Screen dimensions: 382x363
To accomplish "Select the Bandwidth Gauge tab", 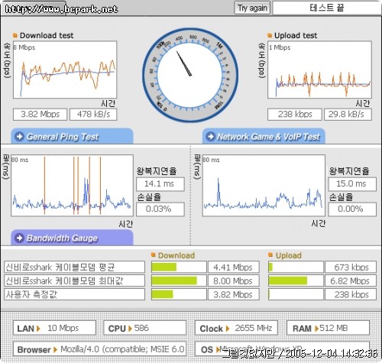I will [x=72, y=238].
